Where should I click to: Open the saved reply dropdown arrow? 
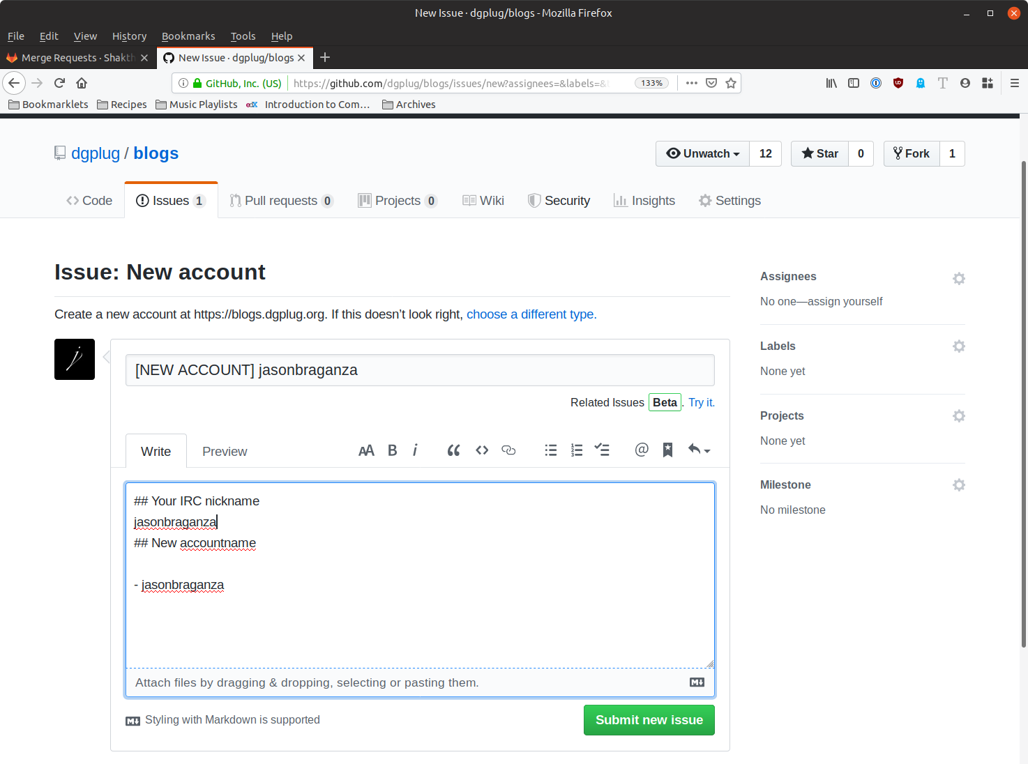[700, 450]
